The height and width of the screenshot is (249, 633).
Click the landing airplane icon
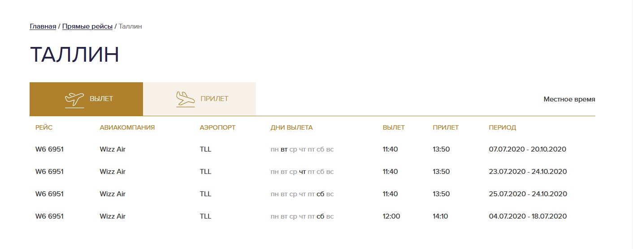[x=186, y=99]
